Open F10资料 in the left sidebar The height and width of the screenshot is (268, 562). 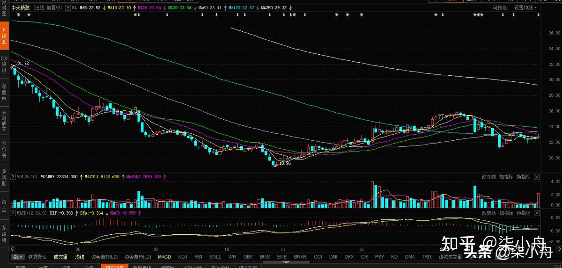4,64
